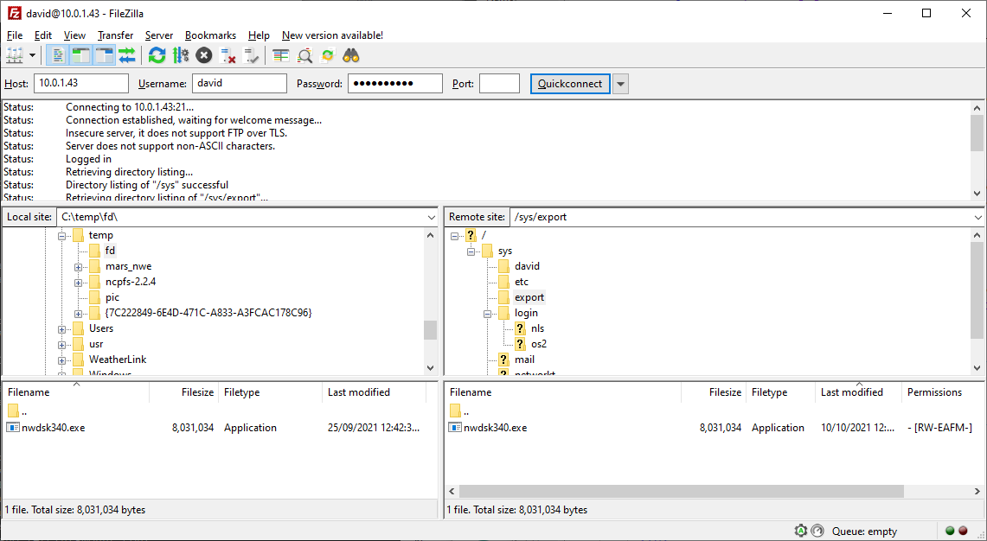This screenshot has height=541, width=987.
Task: Expand the WeatherLink folder
Action: [x=61, y=360]
